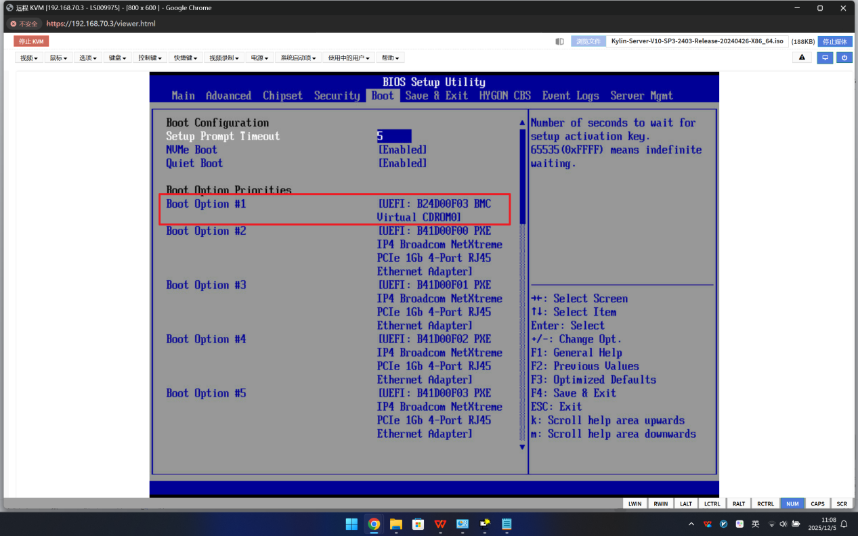The height and width of the screenshot is (536, 858).
Task: Click the volume icon in system tray
Action: click(x=784, y=524)
